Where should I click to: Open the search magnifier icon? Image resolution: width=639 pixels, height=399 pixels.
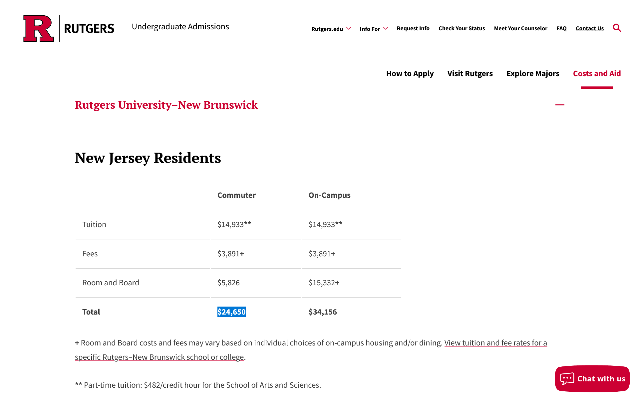point(617,28)
